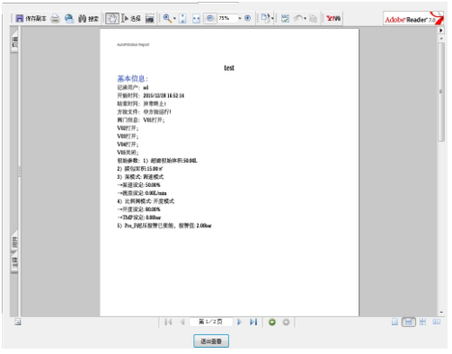452x354 pixels.
Task: Click the gray Next View button
Action: 286,323
